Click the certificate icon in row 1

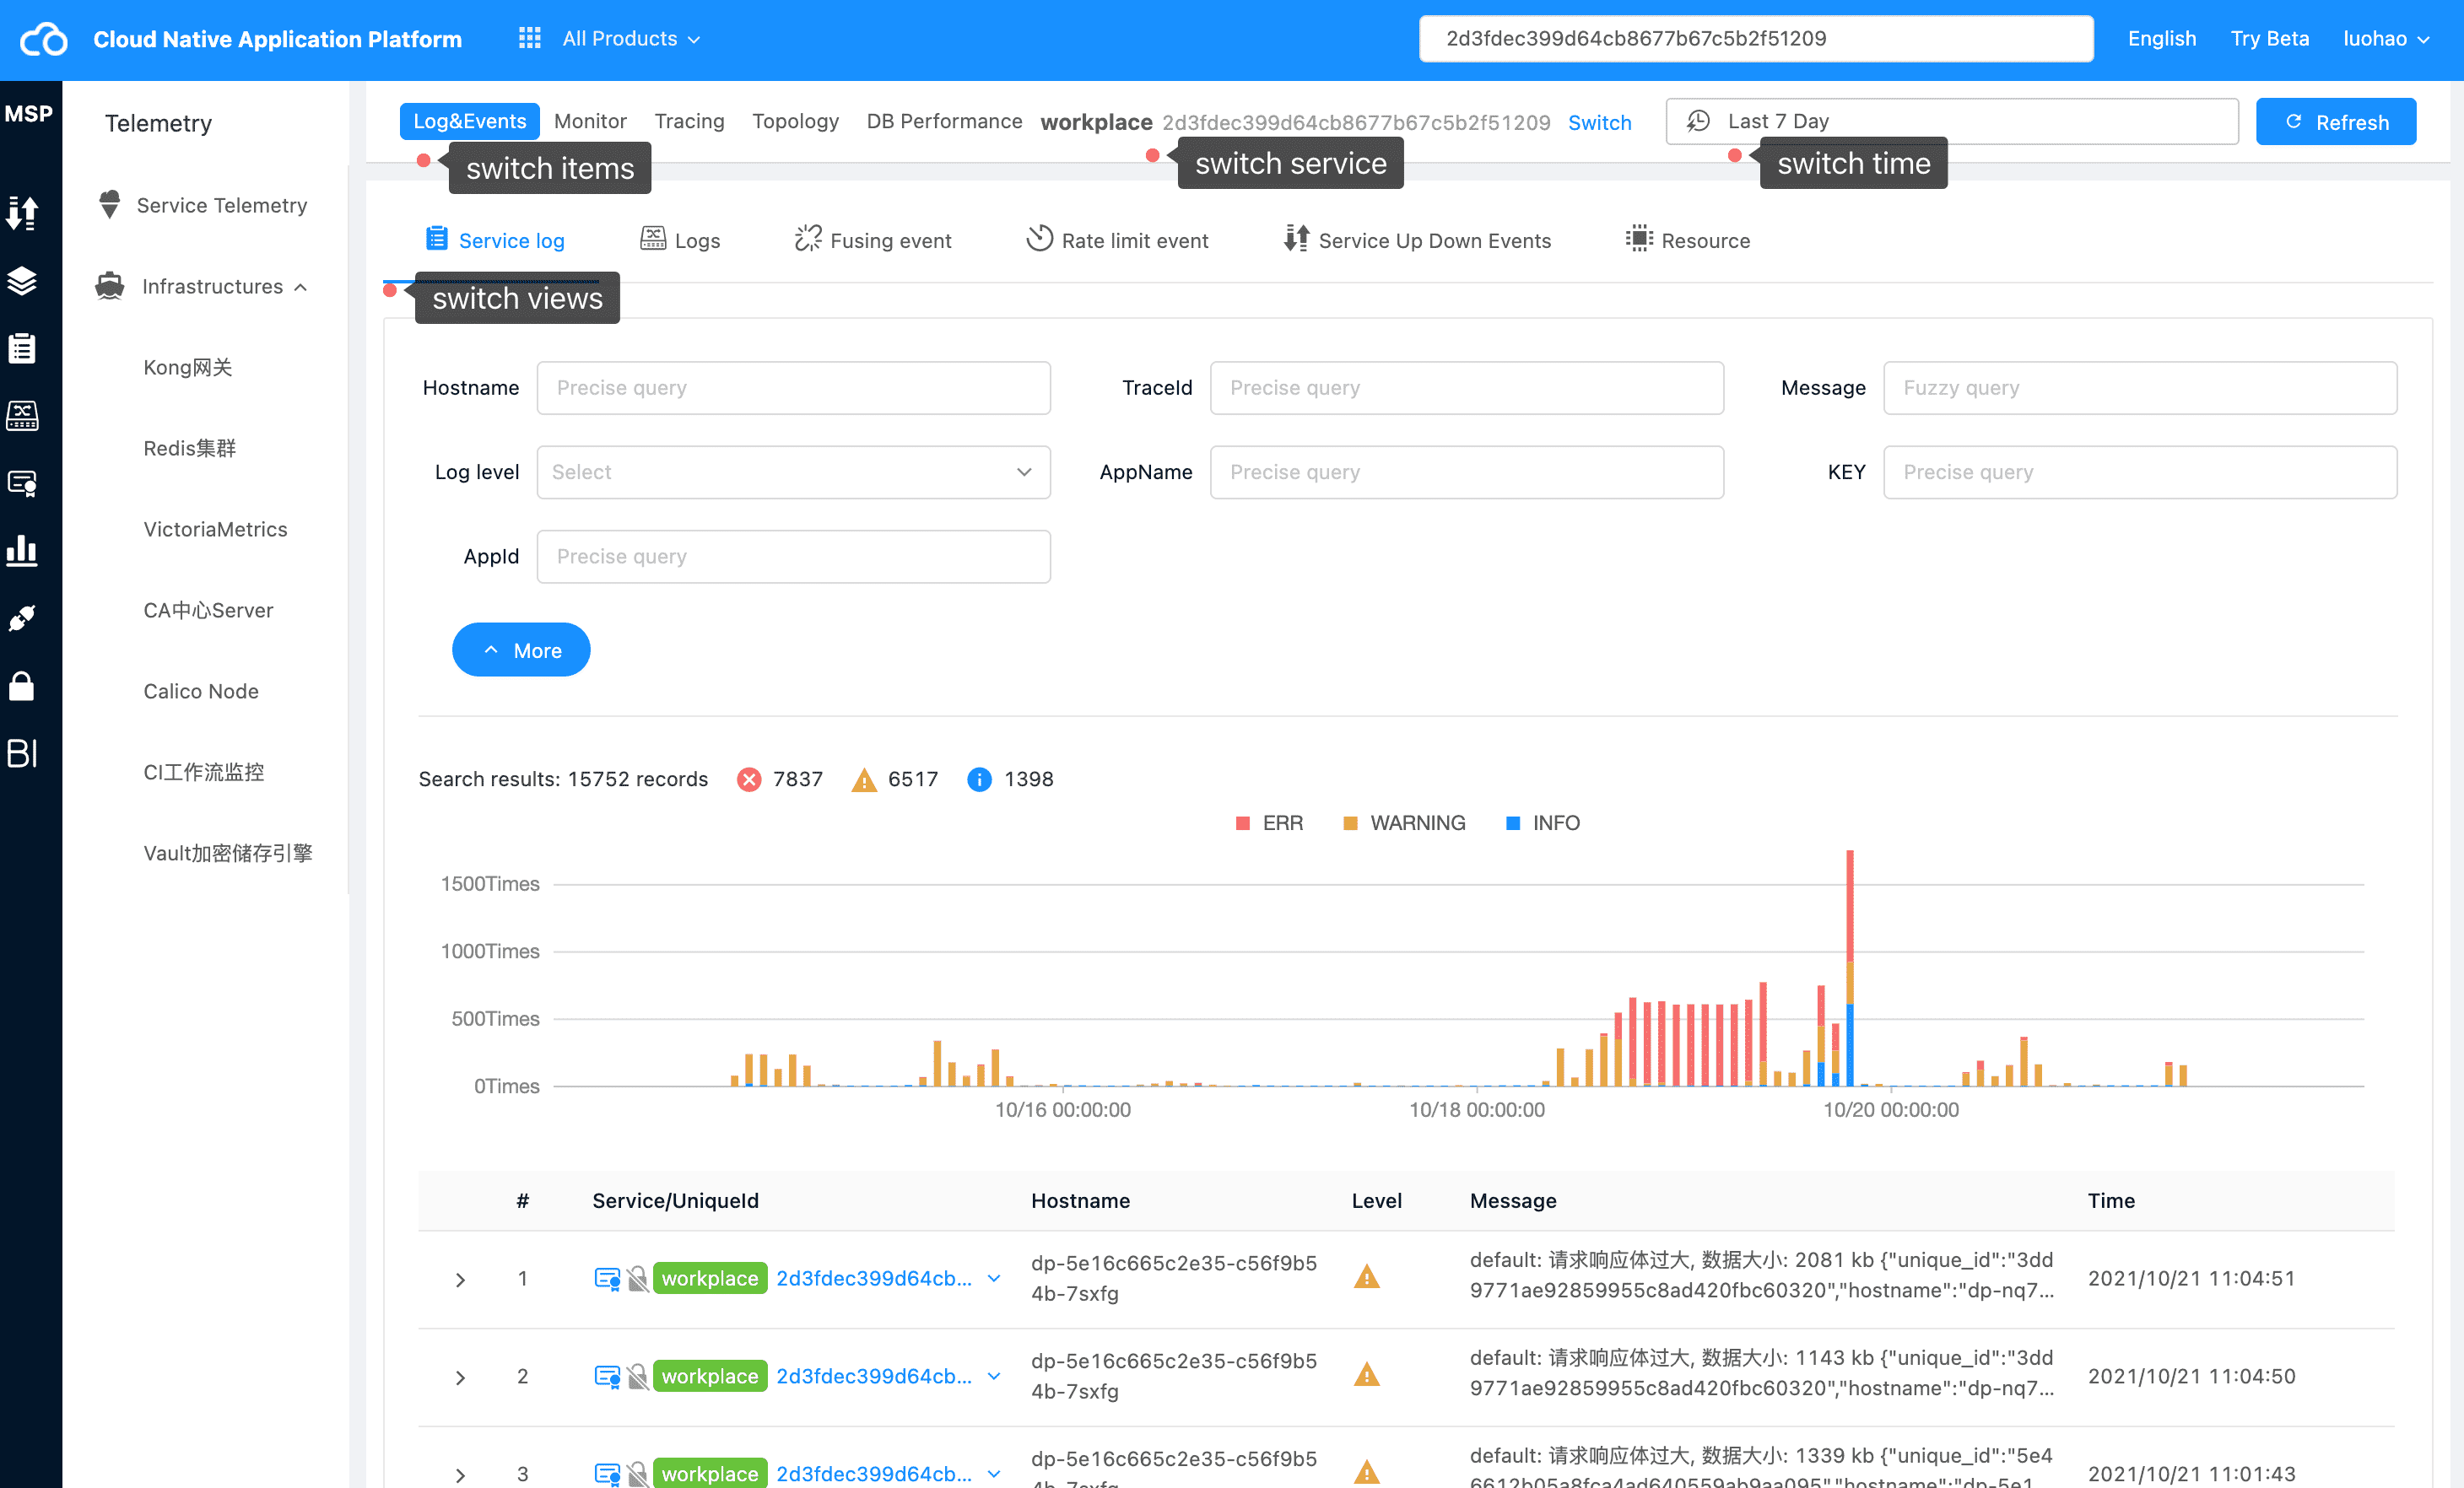point(607,1279)
